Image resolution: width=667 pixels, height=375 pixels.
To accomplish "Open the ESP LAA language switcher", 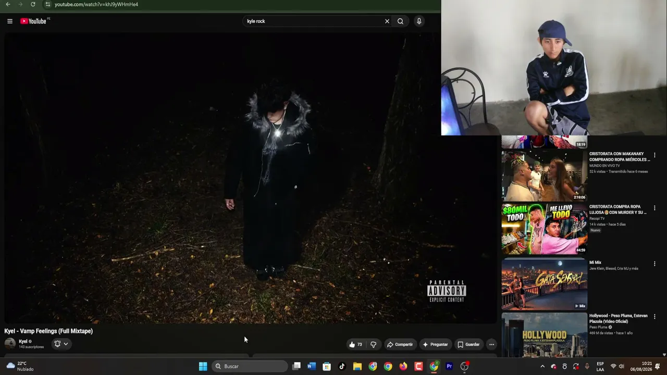I will pos(600,366).
